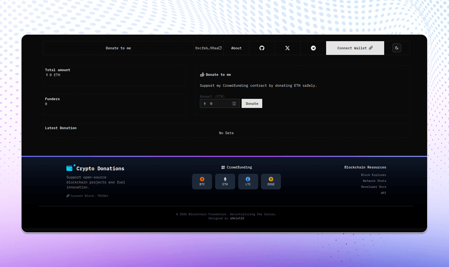Toggle dark mode with the moon icon
This screenshot has width=449, height=267.
(397, 48)
